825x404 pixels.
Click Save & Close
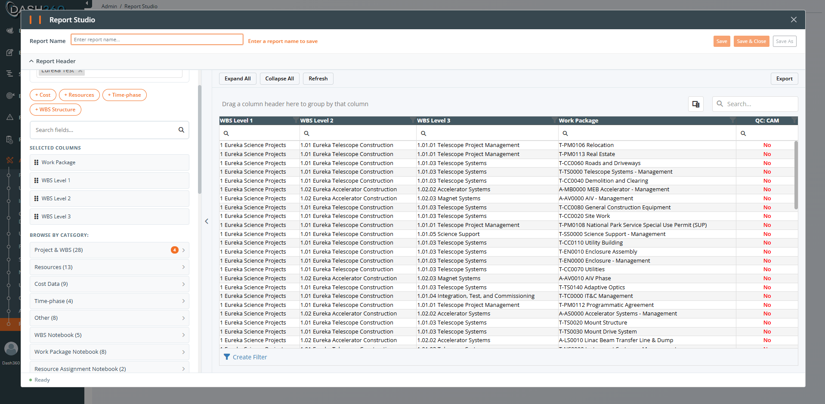(751, 41)
